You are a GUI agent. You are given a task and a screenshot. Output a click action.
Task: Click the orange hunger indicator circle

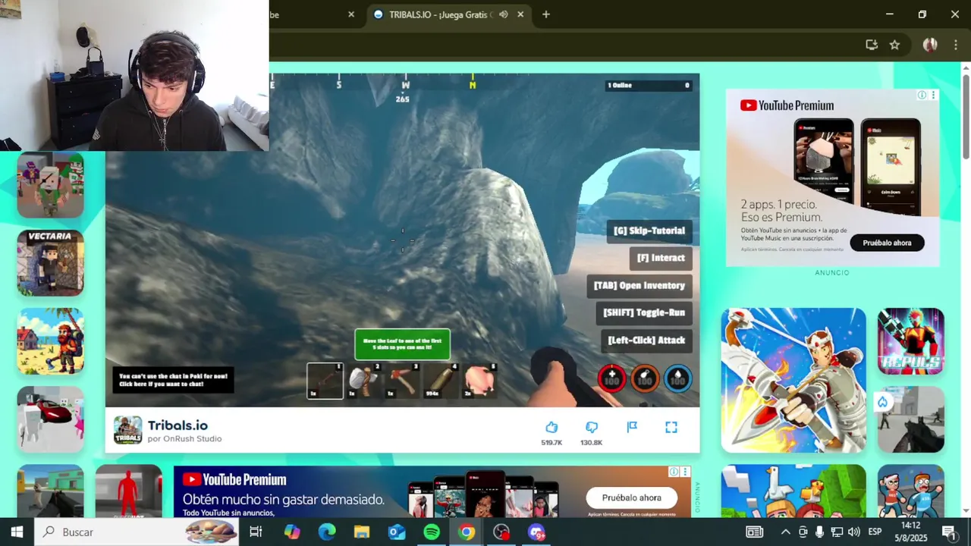(645, 378)
